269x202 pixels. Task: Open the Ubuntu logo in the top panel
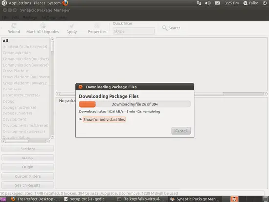(x=4, y=3)
